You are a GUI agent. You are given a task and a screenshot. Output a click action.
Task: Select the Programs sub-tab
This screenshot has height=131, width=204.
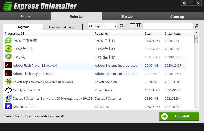tap(23, 27)
